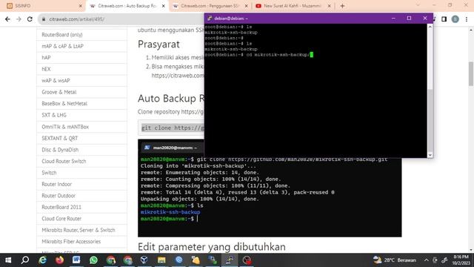The width and height of the screenshot is (474, 267).
Task: Close the SISINFO tab
Action: tap(81, 6)
